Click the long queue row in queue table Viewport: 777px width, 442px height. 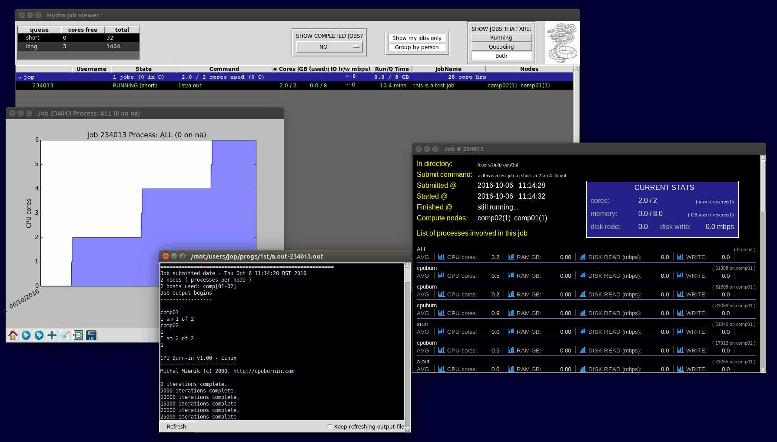tap(79, 47)
